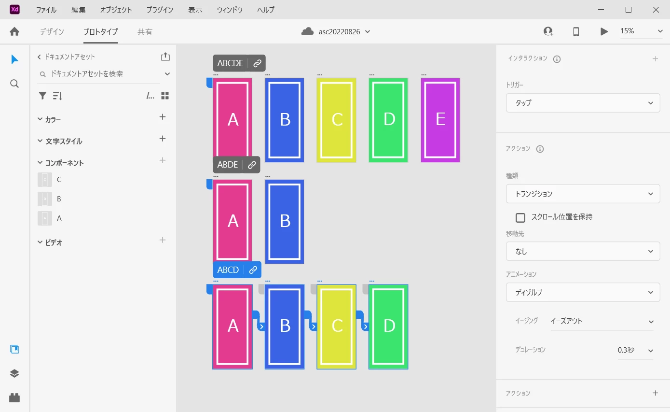Viewport: 670px width, 412px height.
Task: Select yellow C artboard in bottom row
Action: (x=336, y=327)
